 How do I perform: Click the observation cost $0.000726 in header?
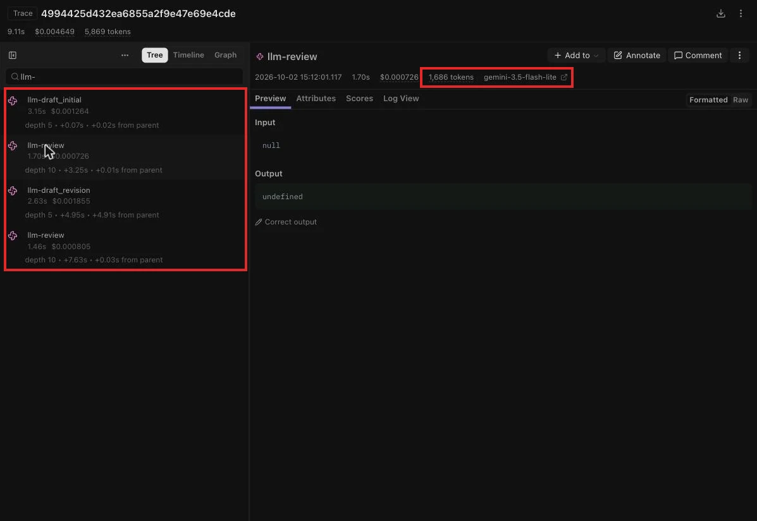(x=399, y=77)
